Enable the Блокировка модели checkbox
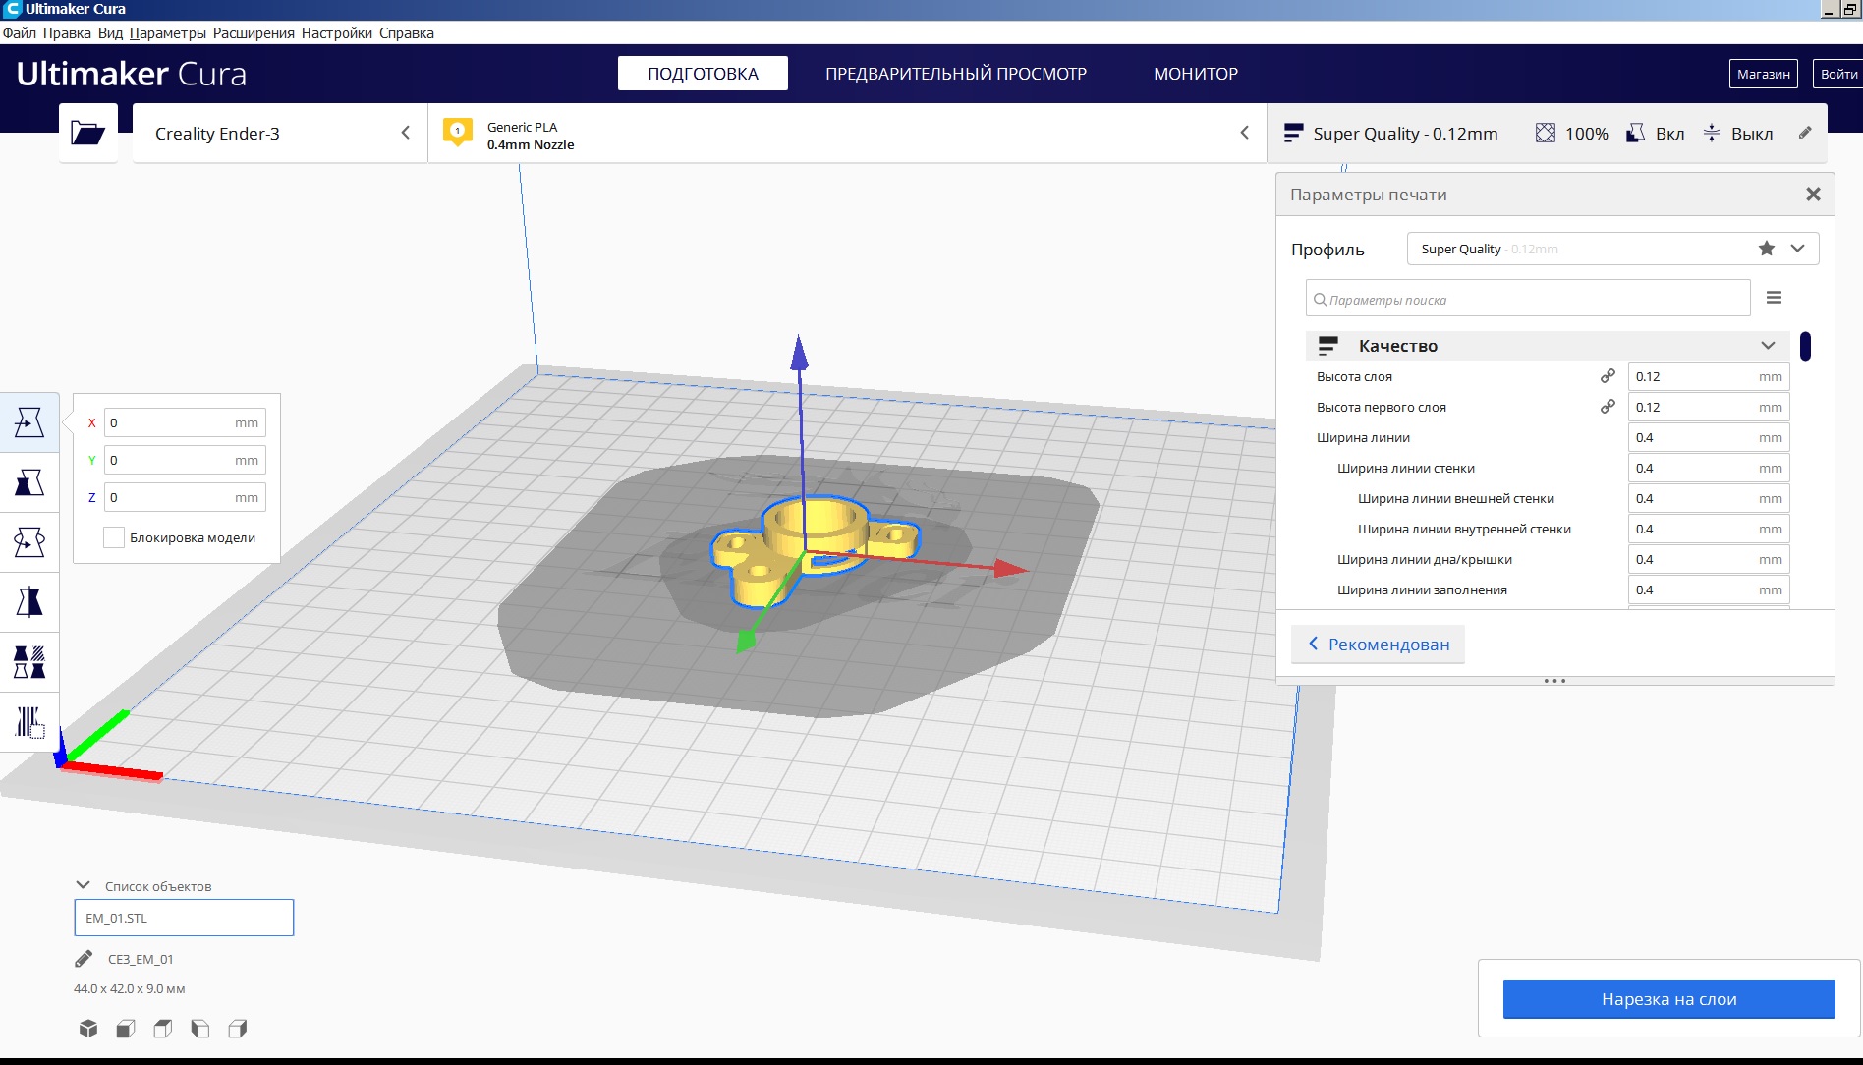Viewport: 1863px width, 1065px height. pos(114,537)
